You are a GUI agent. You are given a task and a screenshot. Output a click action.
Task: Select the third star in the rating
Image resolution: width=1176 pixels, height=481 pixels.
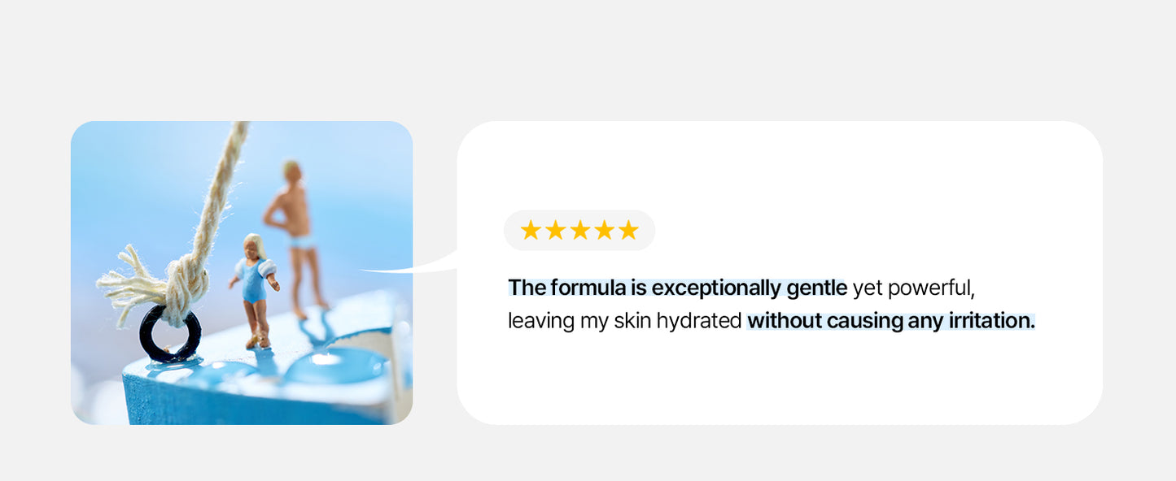[579, 231]
